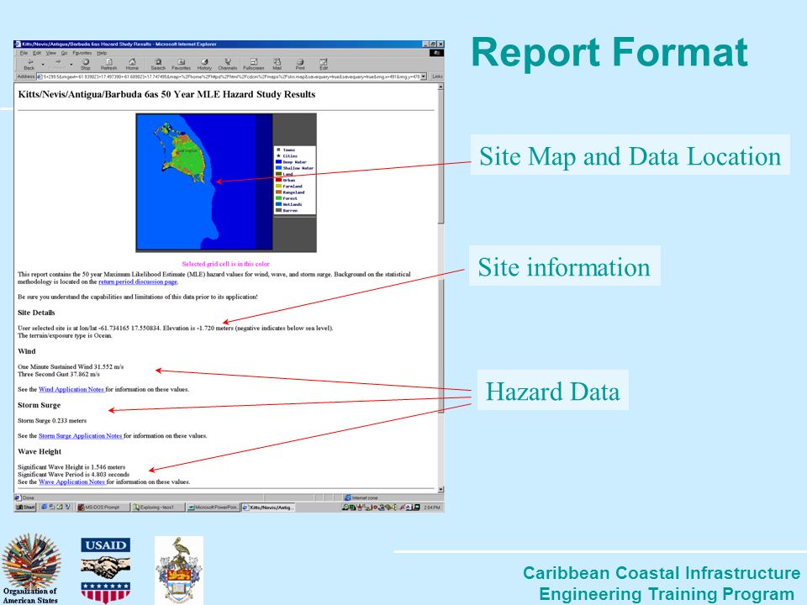Click 'Selected grid cell is in this color' caption
This screenshot has width=807, height=605.
[x=225, y=264]
